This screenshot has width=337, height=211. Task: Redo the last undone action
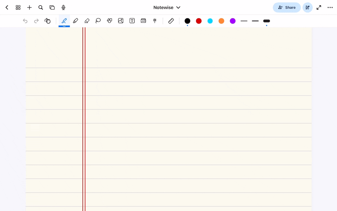[x=36, y=21]
